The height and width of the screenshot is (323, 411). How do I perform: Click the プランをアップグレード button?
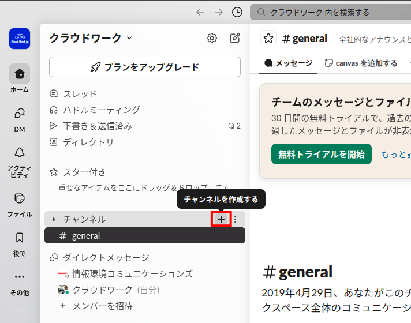coord(145,67)
